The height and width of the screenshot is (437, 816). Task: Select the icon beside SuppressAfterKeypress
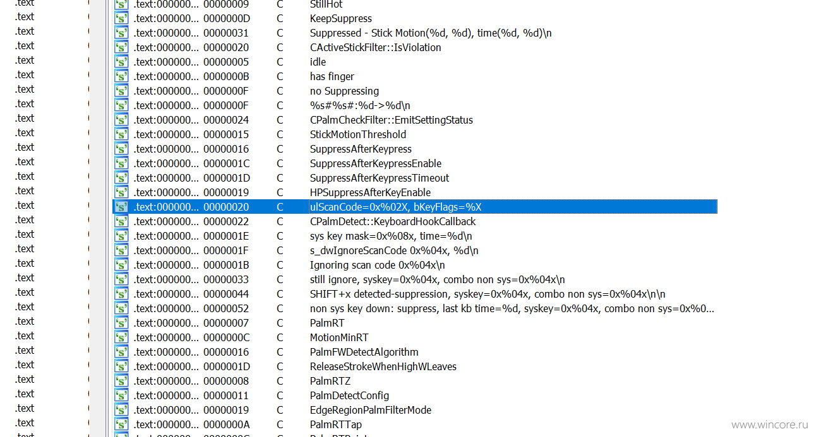pos(121,149)
